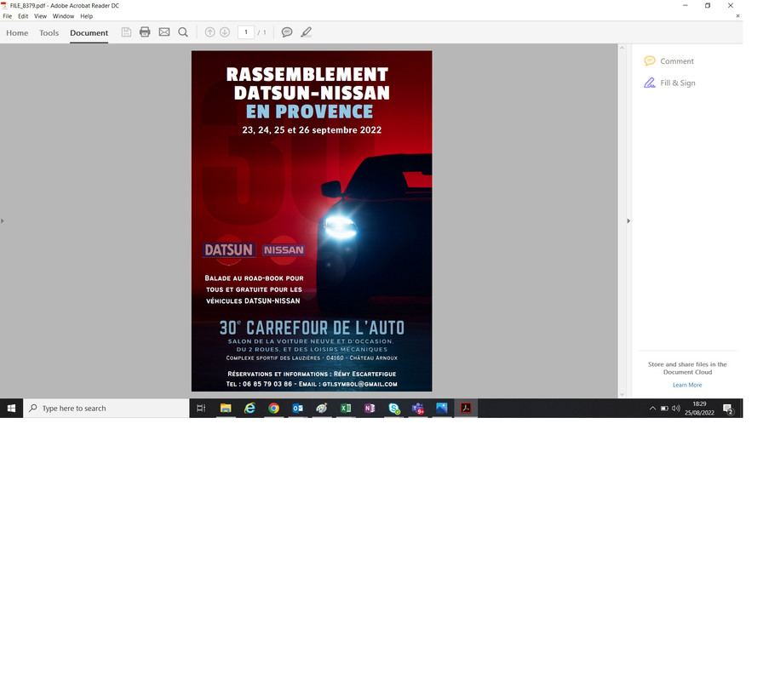
Task: Open OneNote from taskbar
Action: click(370, 409)
